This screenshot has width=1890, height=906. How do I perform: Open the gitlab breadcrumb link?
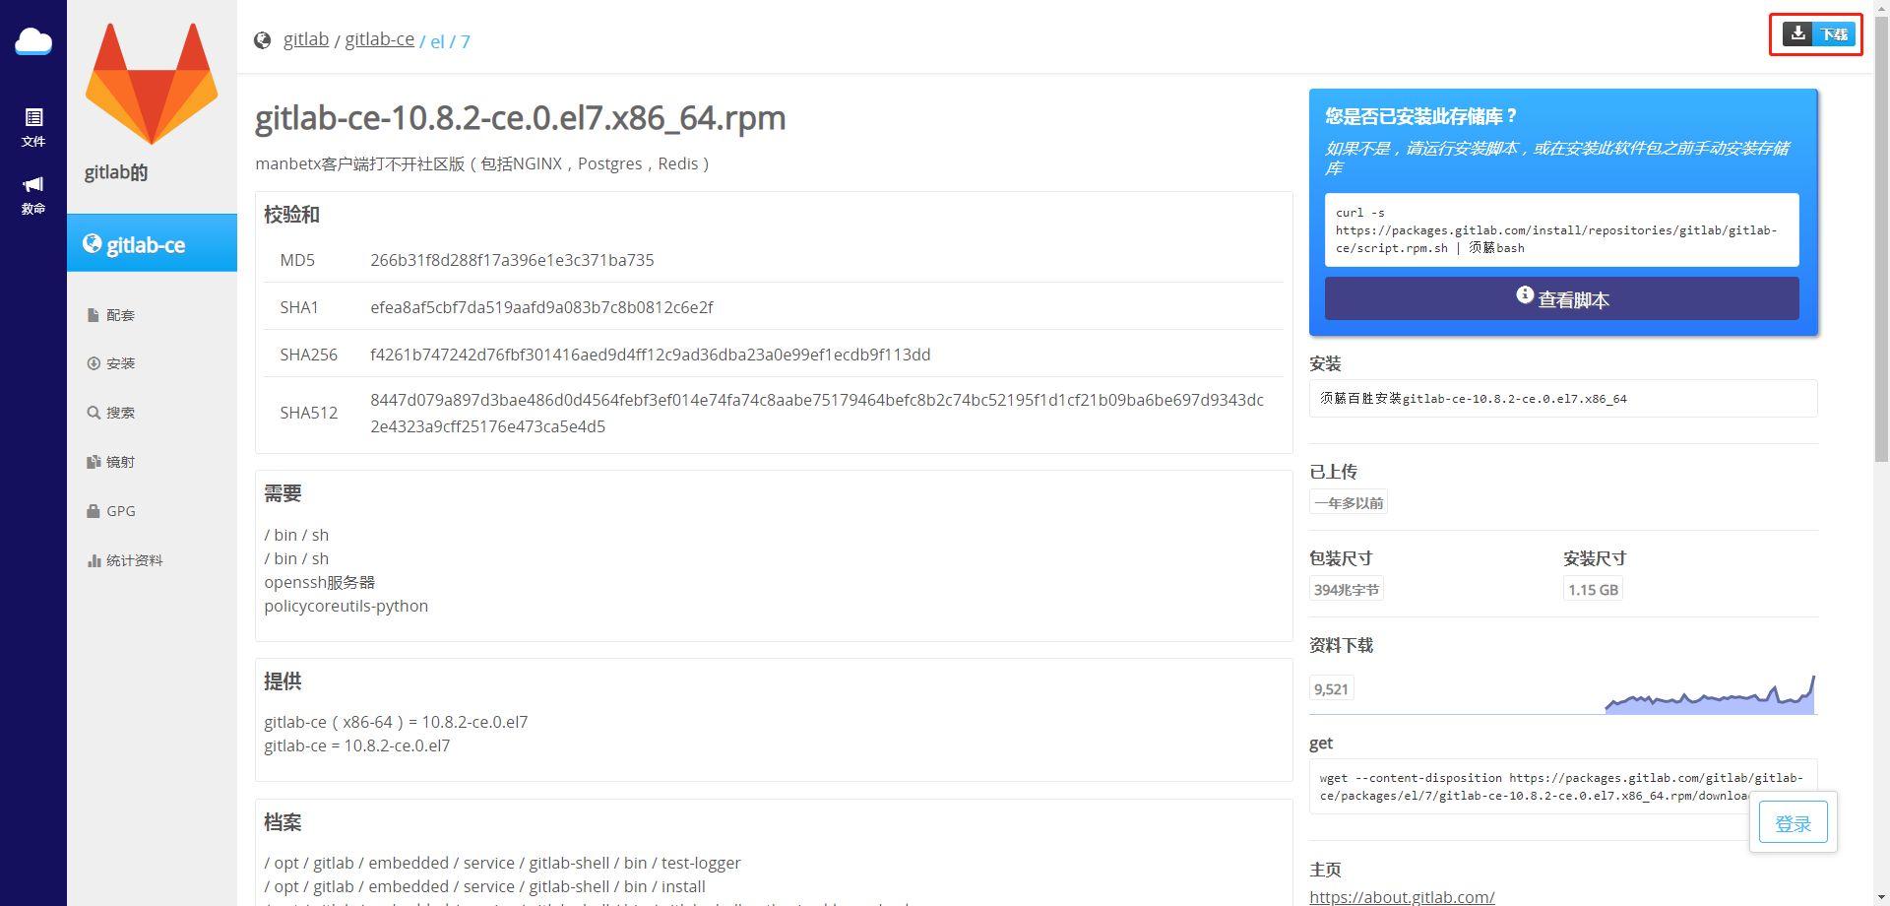coord(306,38)
